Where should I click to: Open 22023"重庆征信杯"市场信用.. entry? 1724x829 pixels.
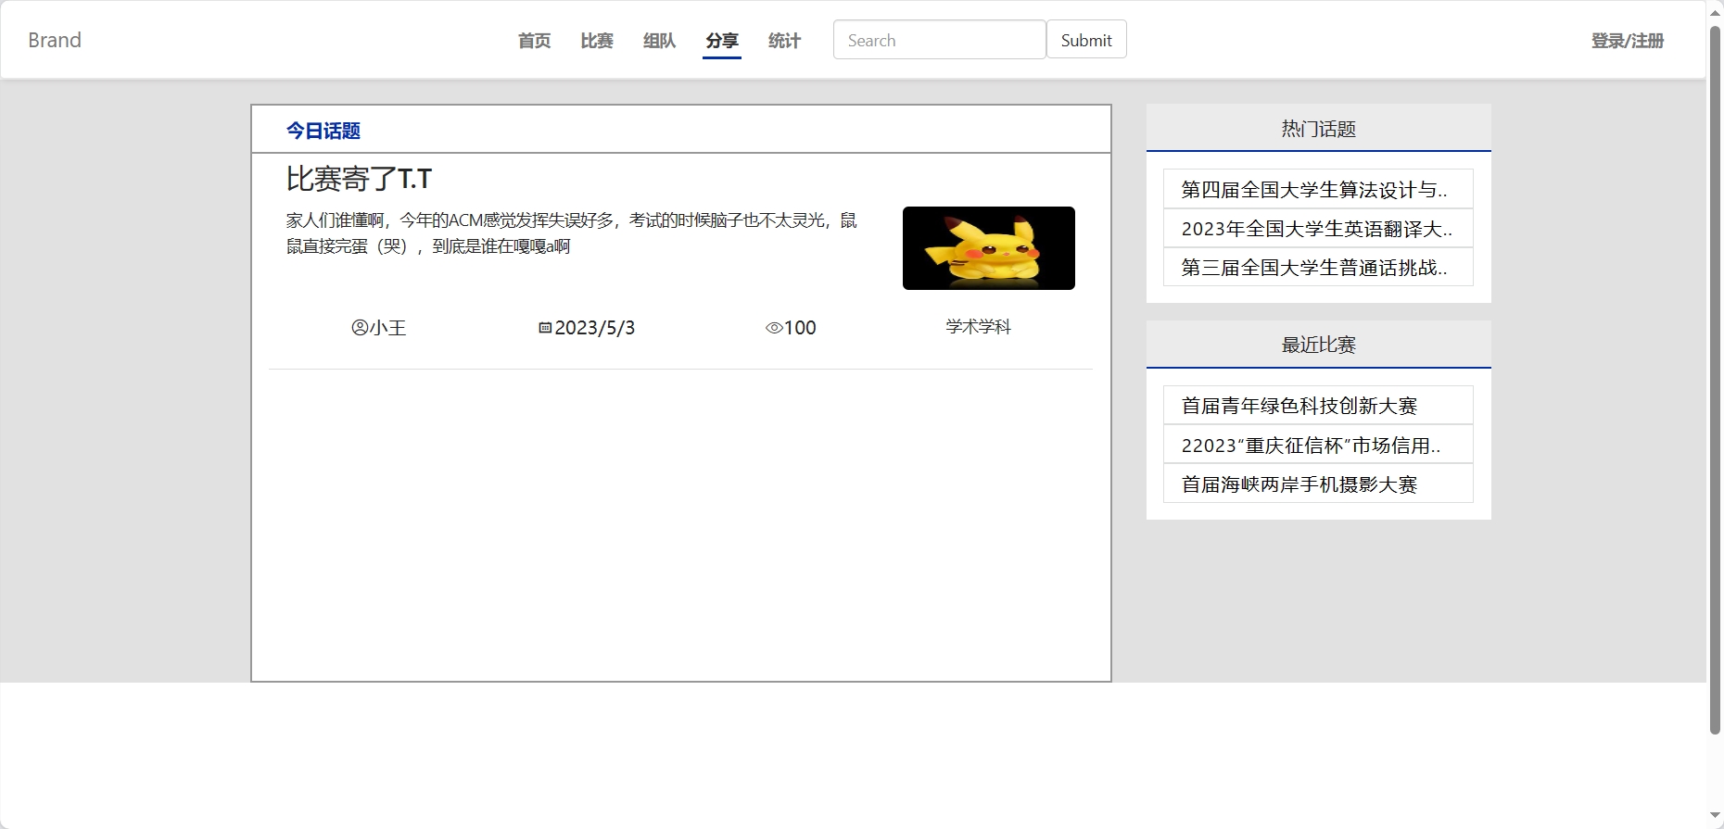[1318, 445]
